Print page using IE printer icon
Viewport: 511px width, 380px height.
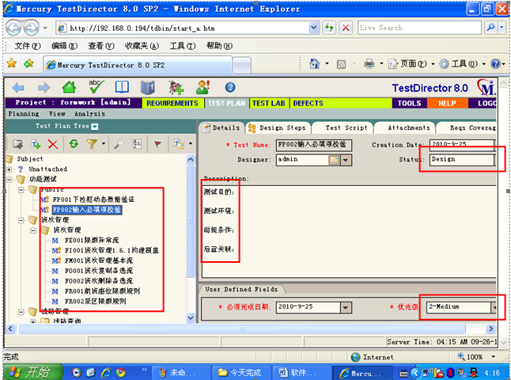click(369, 63)
